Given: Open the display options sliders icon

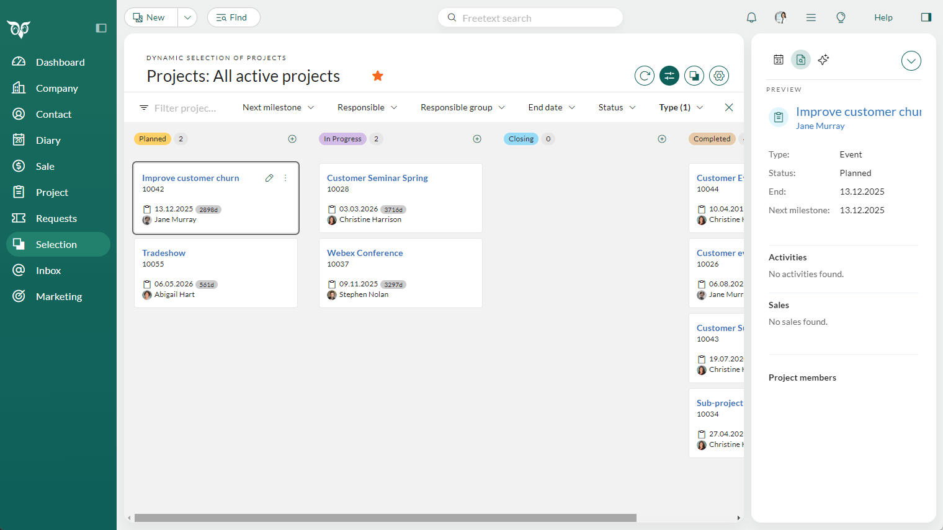Looking at the screenshot, I should coord(669,75).
